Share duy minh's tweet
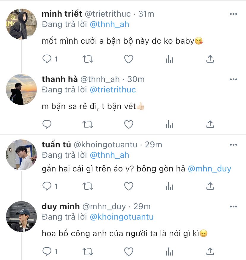Image resolution: width=246 pixels, height=260 pixels. (210, 251)
